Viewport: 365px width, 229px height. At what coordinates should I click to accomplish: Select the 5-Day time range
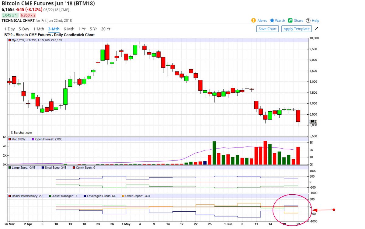tap(24, 29)
